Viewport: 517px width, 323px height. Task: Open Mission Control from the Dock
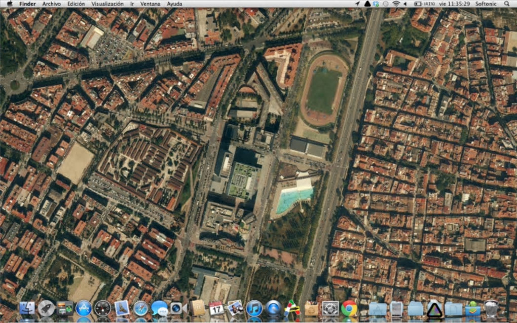pos(65,308)
